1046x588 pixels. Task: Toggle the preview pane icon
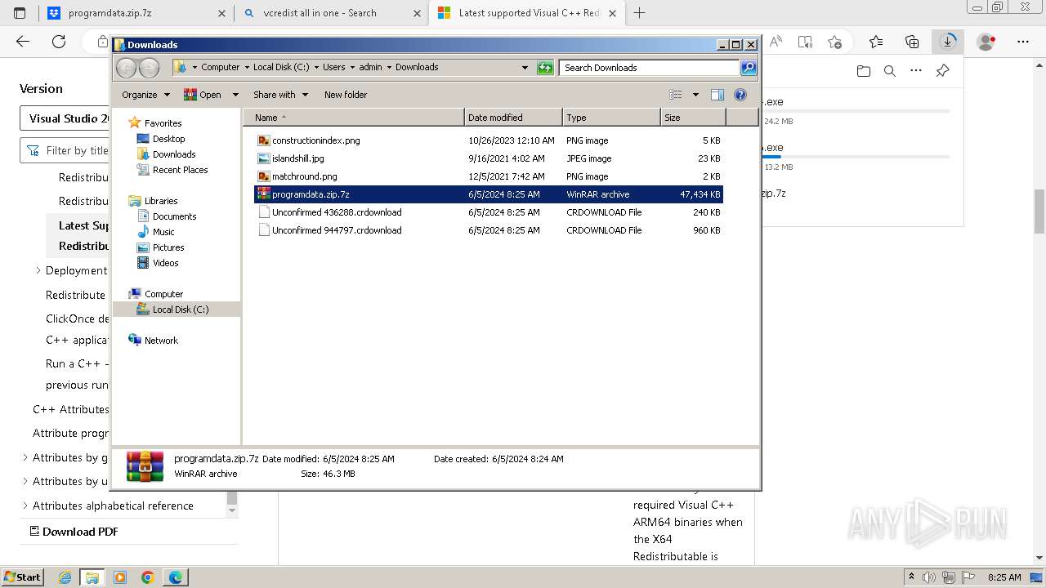pyautogui.click(x=717, y=95)
